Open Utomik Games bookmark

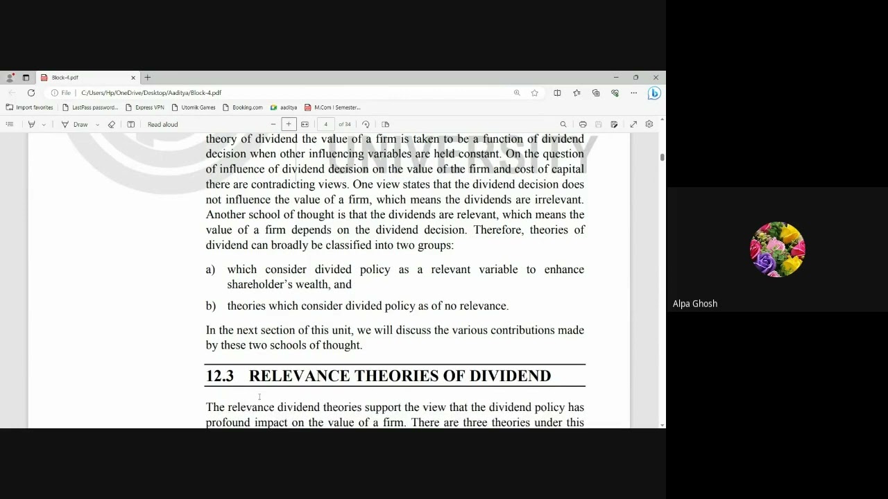(194, 107)
